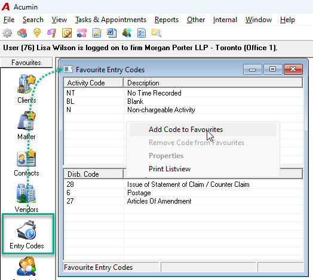313x280 pixels.
Task: Click the yellow map pin folder icon
Action: pos(37,33)
